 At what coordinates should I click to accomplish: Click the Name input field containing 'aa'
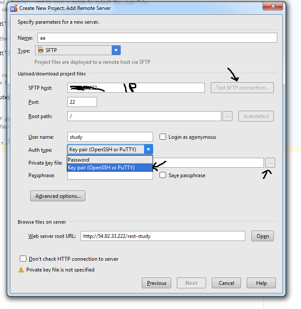tap(157, 38)
